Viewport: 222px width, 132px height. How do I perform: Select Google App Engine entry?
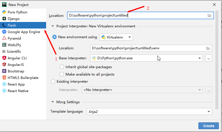[24, 32]
